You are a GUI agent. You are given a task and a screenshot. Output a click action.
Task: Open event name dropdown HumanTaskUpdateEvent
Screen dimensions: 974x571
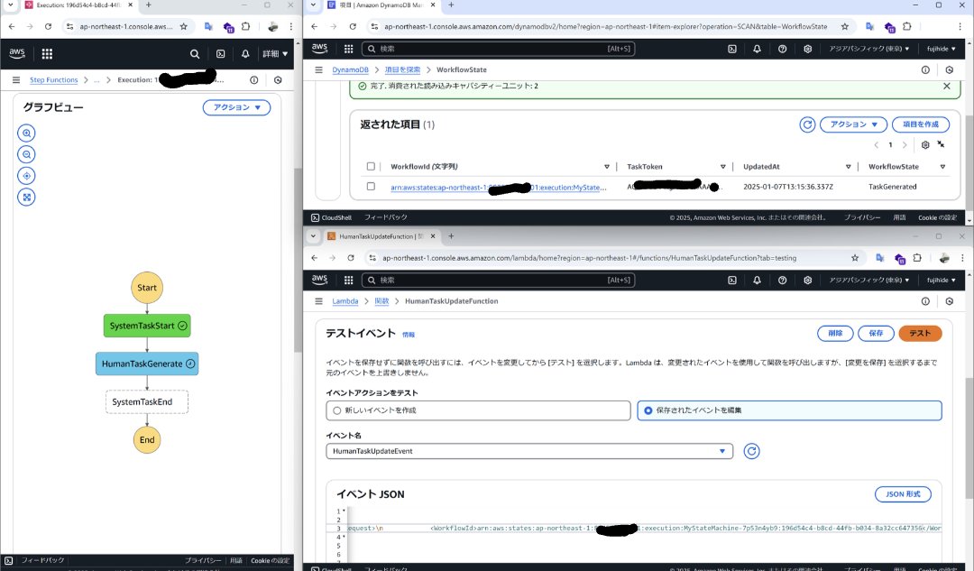click(x=529, y=451)
